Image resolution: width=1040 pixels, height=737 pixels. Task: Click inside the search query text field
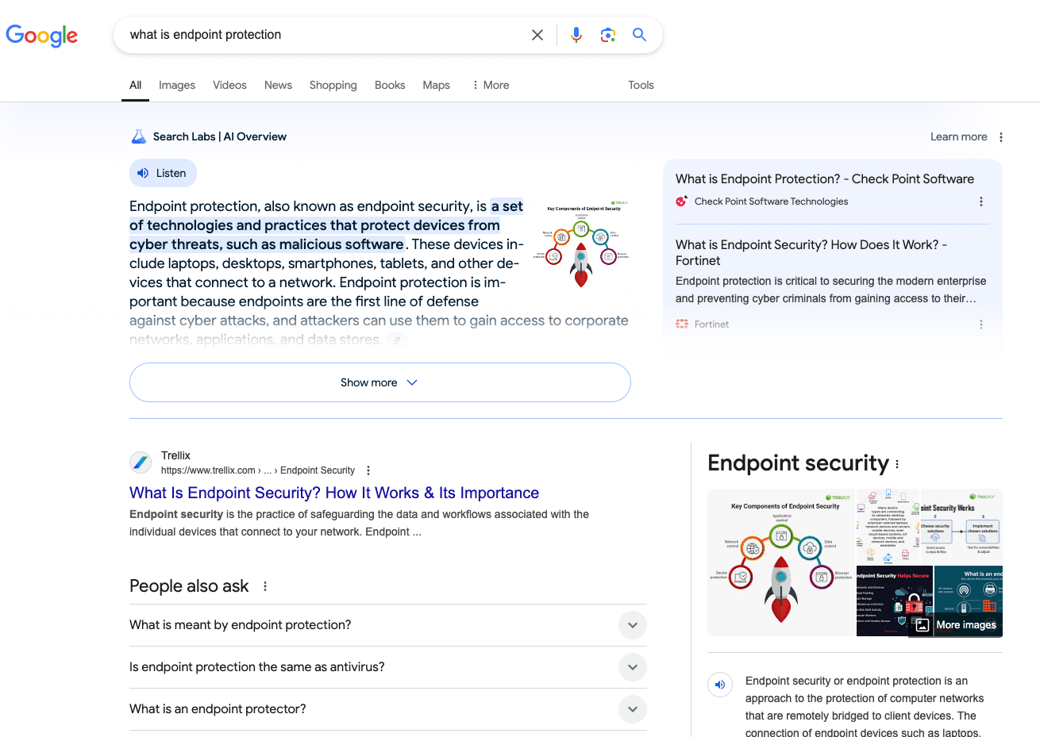coord(318,35)
